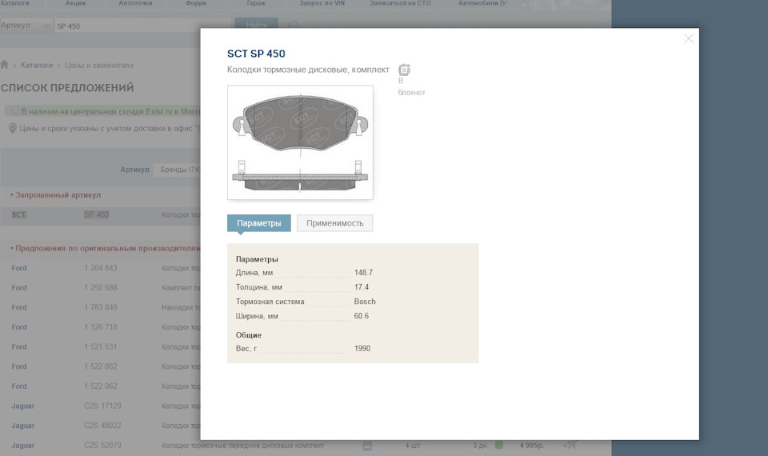Screen dimensions: 768x456
Task: Click the SP 450 article number in list
Action: 97,214
